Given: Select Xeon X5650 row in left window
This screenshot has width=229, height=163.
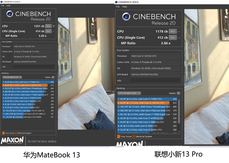Looking at the screenshot, I should 28,117.
